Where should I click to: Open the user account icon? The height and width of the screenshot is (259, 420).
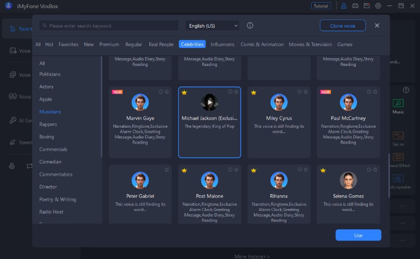pyautogui.click(x=344, y=6)
